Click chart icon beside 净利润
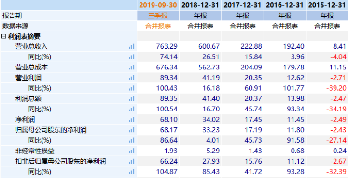349x178 pixels. tap(132, 120)
